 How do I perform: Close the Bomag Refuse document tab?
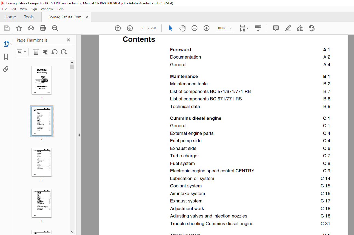(87, 17)
